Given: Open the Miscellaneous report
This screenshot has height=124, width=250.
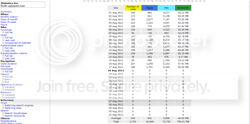Looking at the screenshot, I should (x=8, y=121).
